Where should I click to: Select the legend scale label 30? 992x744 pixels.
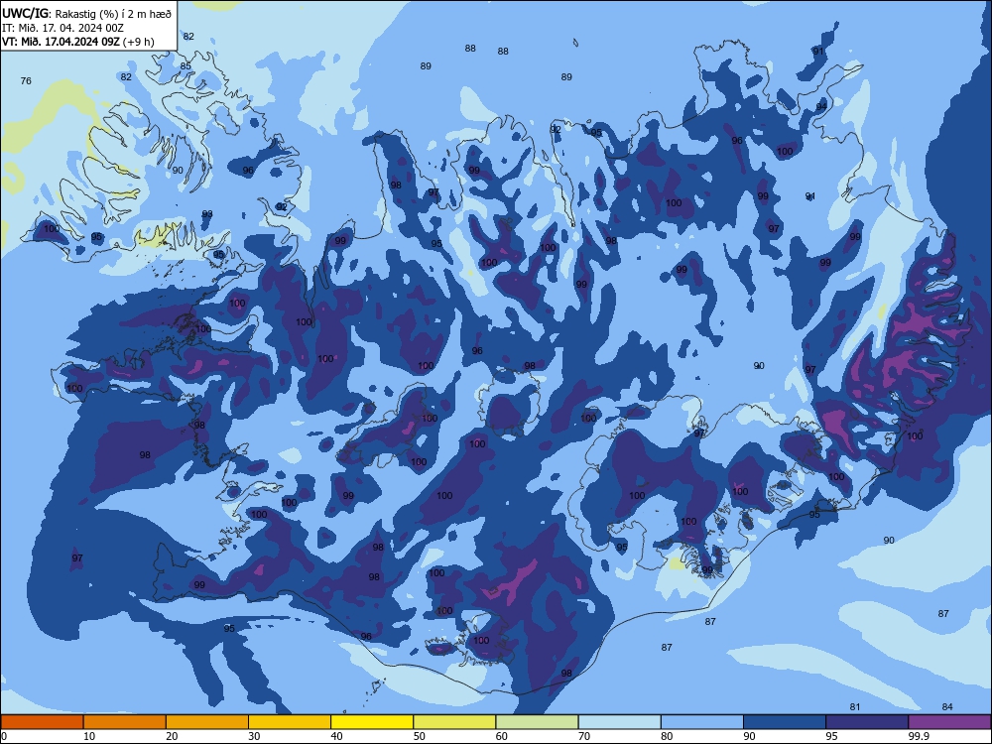coord(254,736)
